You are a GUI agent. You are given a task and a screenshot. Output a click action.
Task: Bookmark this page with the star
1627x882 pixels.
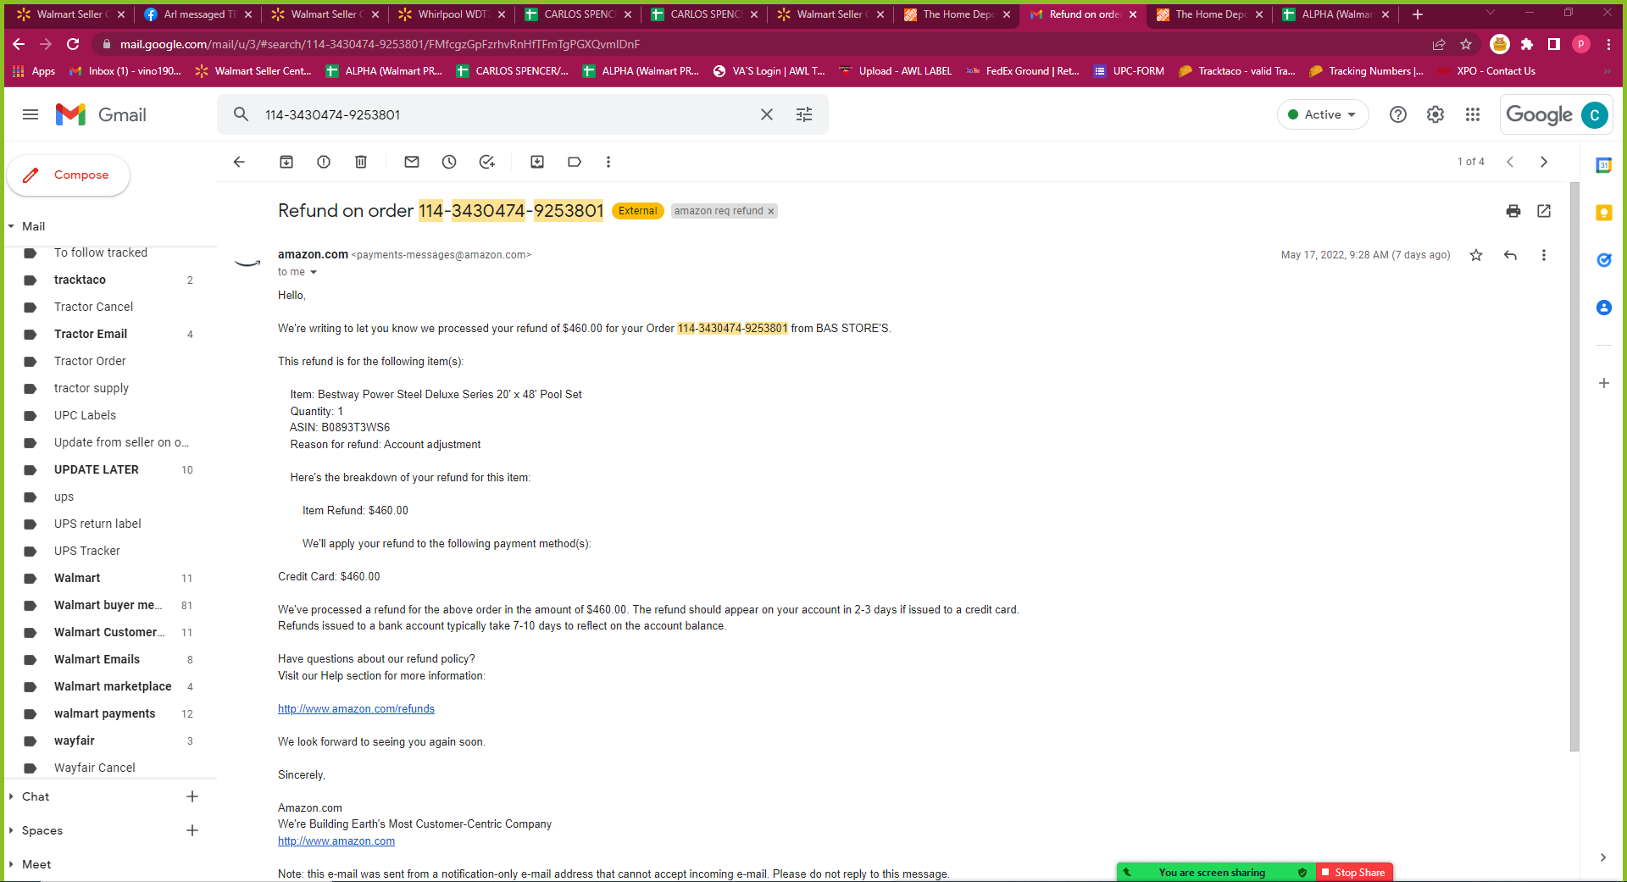pyautogui.click(x=1466, y=44)
